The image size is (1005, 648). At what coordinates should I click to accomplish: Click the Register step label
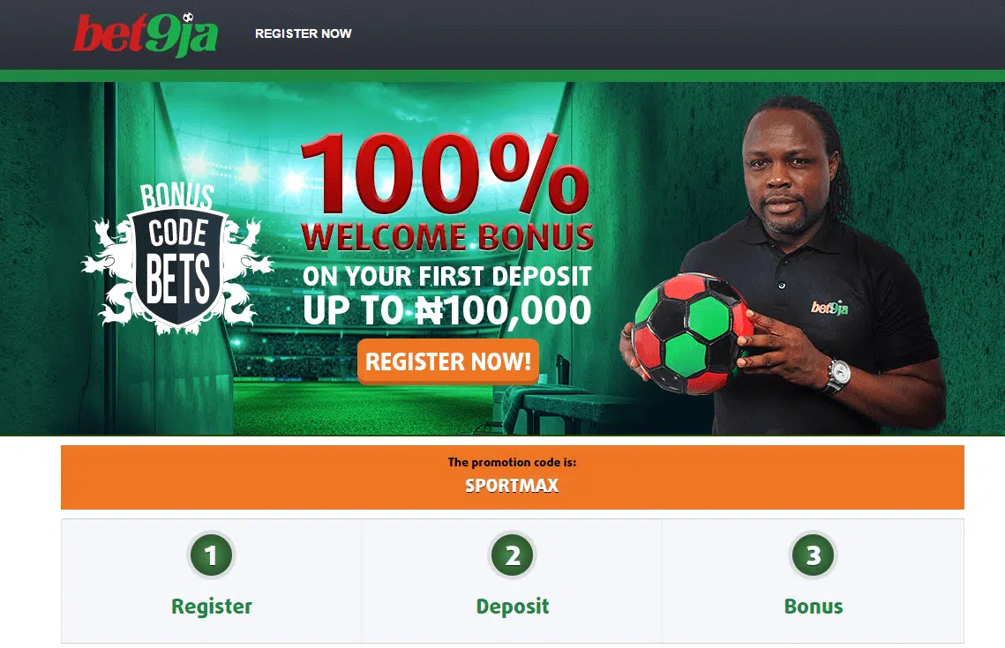pos(212,607)
